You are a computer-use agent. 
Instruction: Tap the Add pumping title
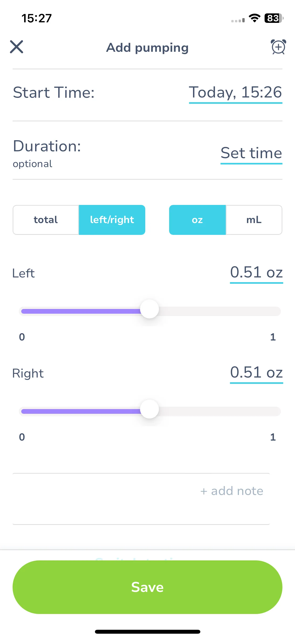(x=147, y=48)
